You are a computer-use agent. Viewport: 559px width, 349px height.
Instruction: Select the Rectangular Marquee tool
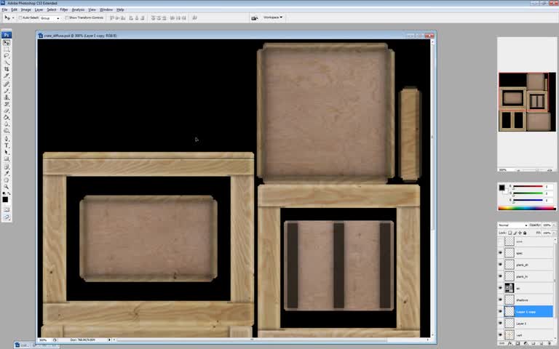coord(7,49)
